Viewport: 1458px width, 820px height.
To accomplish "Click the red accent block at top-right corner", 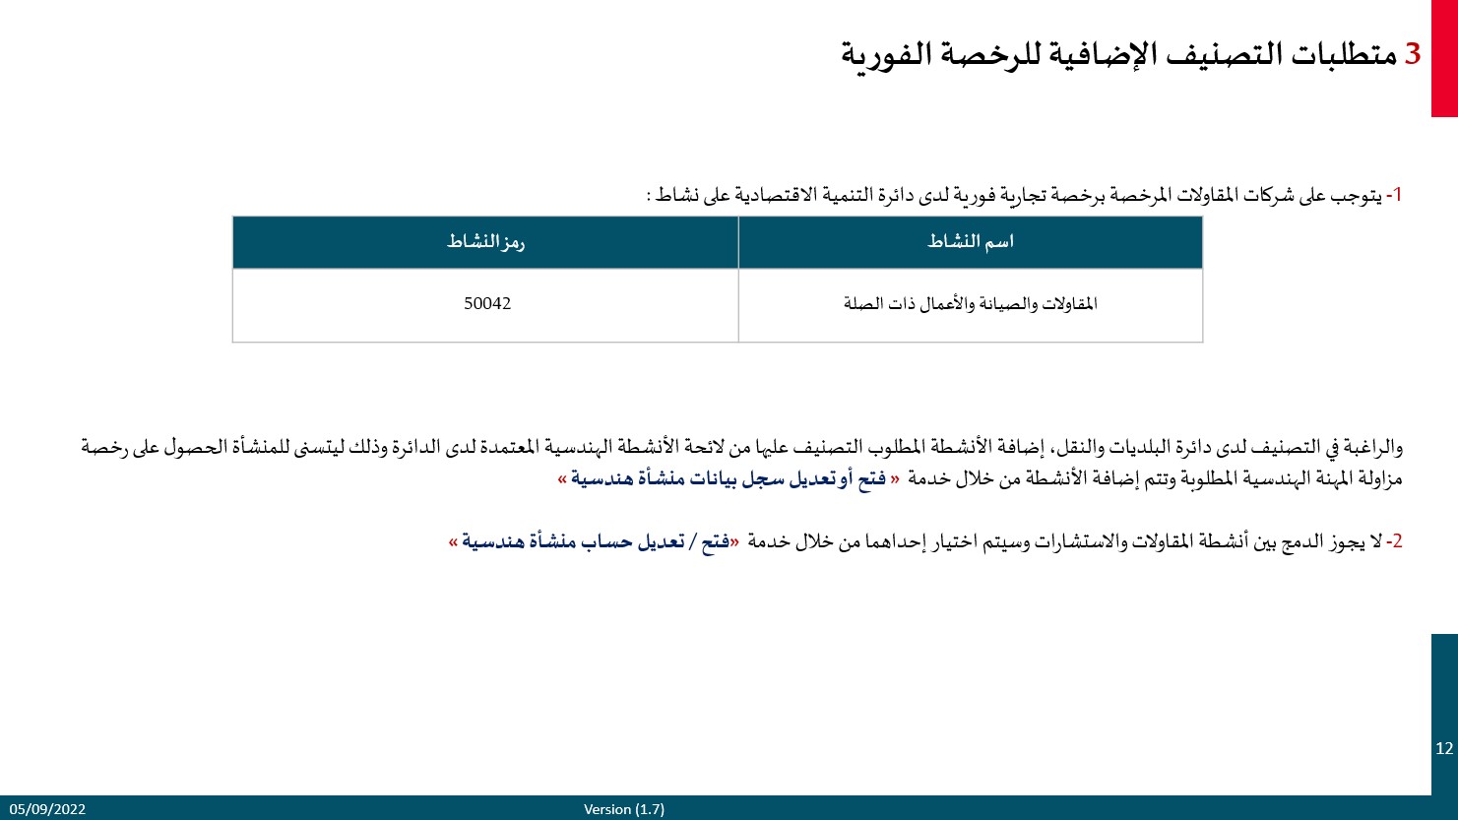I will [x=1444, y=59].
